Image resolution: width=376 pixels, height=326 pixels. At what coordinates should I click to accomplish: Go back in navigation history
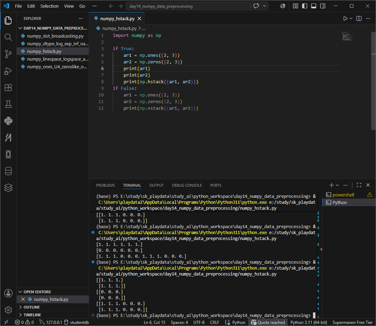coord(111,6)
